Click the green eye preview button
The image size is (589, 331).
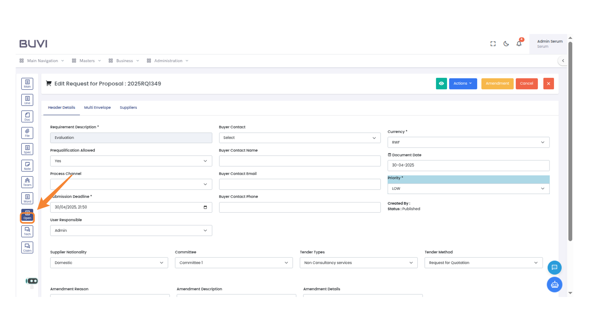441,84
